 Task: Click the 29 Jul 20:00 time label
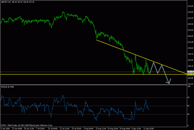77,128
